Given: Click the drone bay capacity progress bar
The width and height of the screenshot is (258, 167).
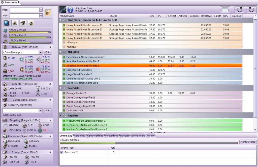Looking at the screenshot, I should pos(149,143).
